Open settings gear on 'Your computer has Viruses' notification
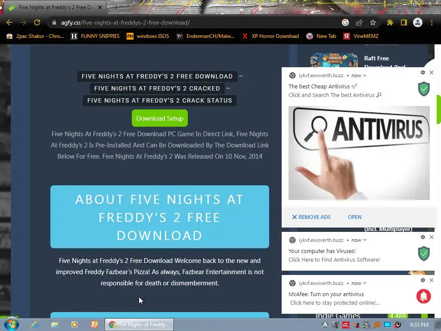Viewport: 441px width, 331px height. point(423,237)
